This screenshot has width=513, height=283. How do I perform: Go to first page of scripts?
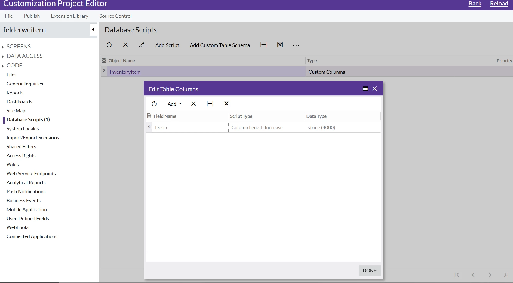coord(457,275)
